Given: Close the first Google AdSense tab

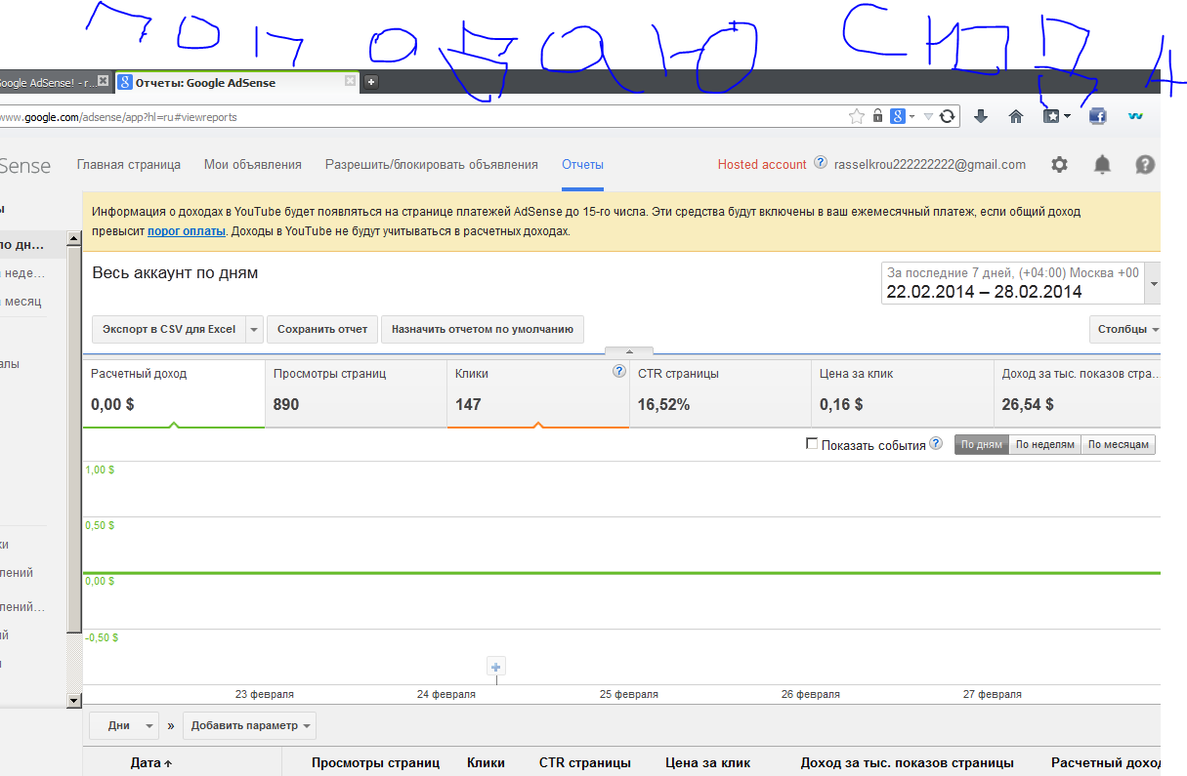Looking at the screenshot, I should [x=103, y=81].
